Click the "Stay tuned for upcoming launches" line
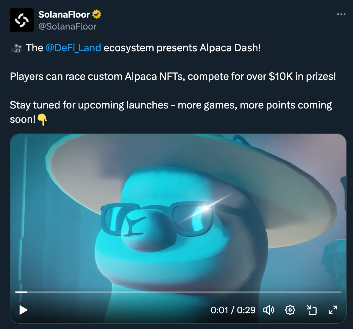Screen dimensions: 353x329 (89, 105)
